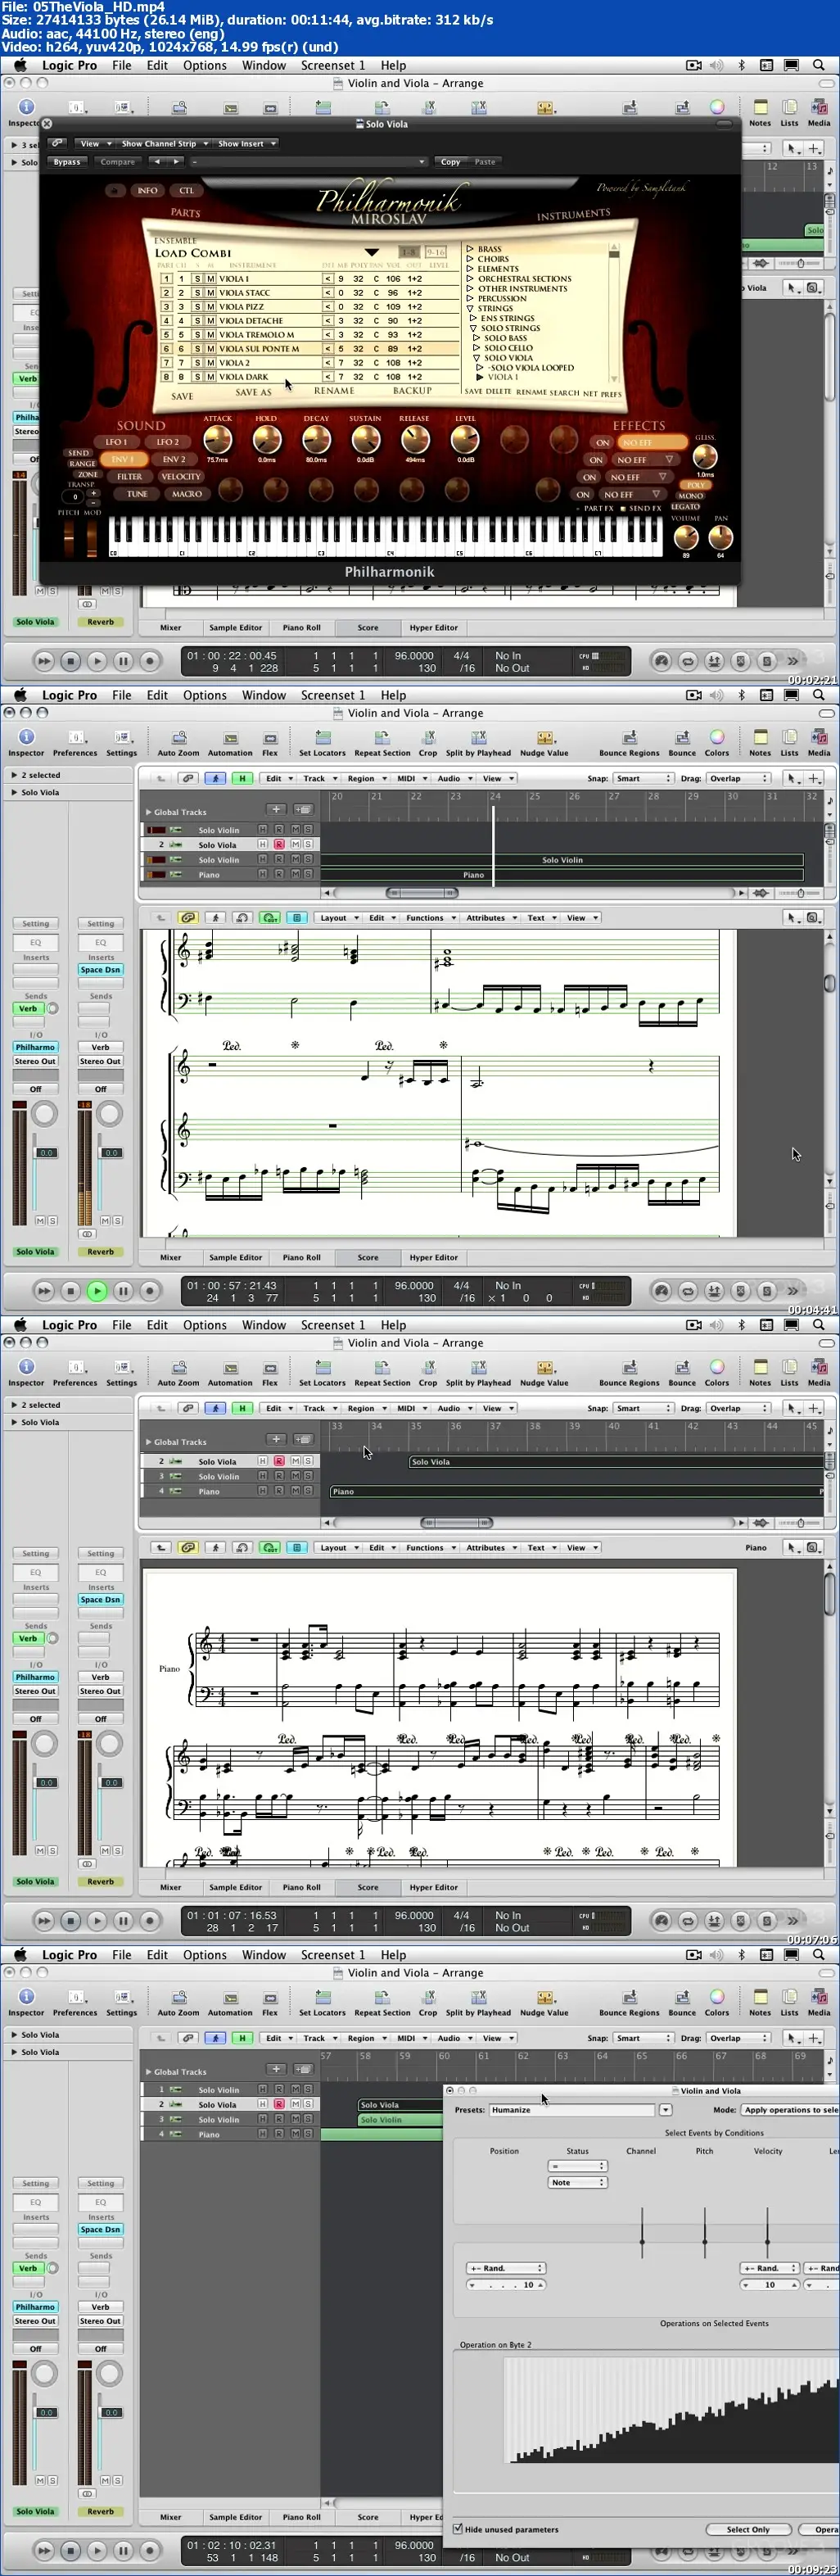Open VELOCITY settings in Philharmonik

181,476
